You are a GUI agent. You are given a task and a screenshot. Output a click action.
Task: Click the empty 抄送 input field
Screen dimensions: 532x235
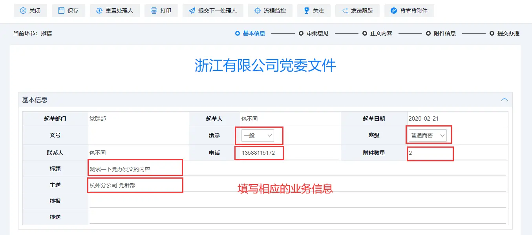(297, 217)
